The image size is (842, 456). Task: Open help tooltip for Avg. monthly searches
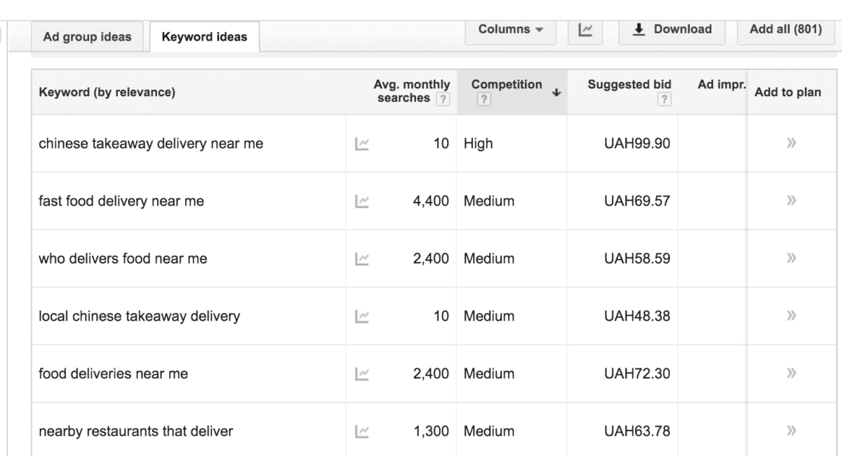(442, 99)
